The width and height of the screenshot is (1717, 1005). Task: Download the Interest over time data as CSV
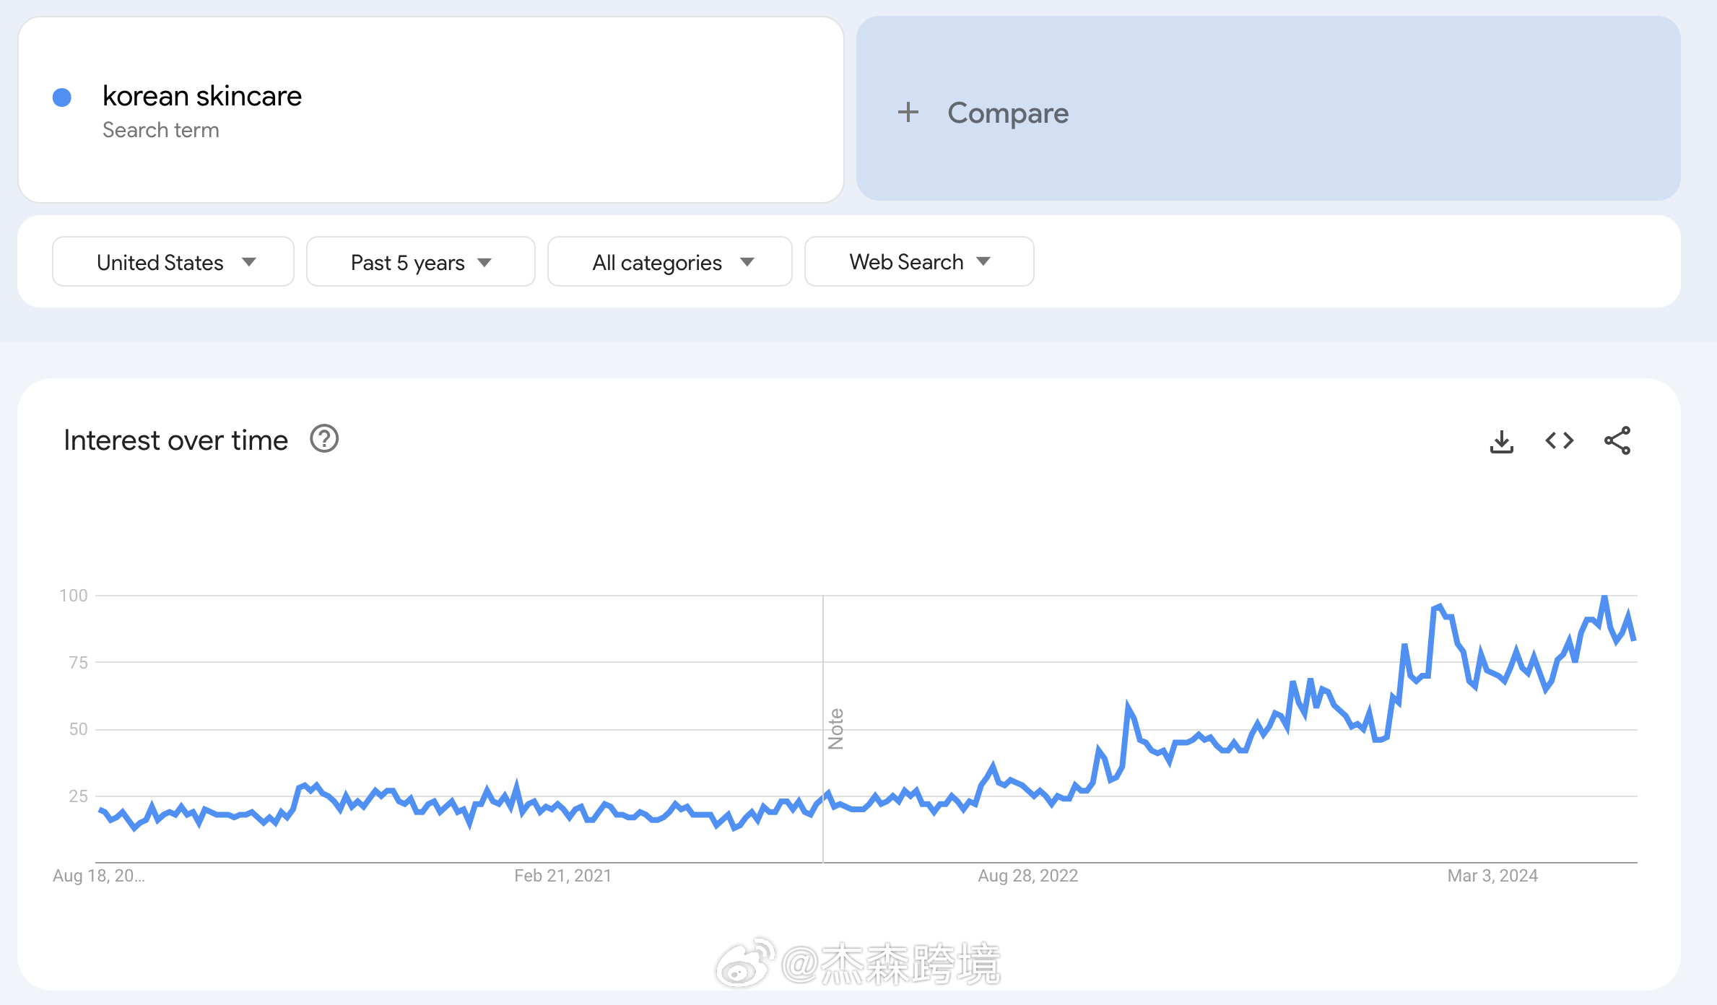[x=1503, y=440]
